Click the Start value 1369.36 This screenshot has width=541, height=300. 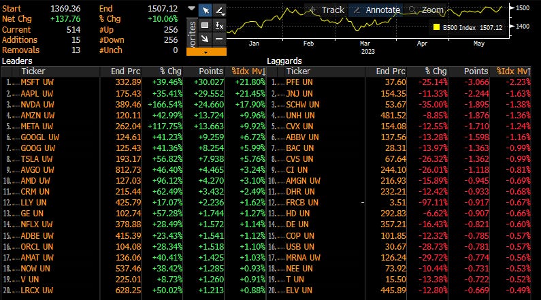pos(65,9)
